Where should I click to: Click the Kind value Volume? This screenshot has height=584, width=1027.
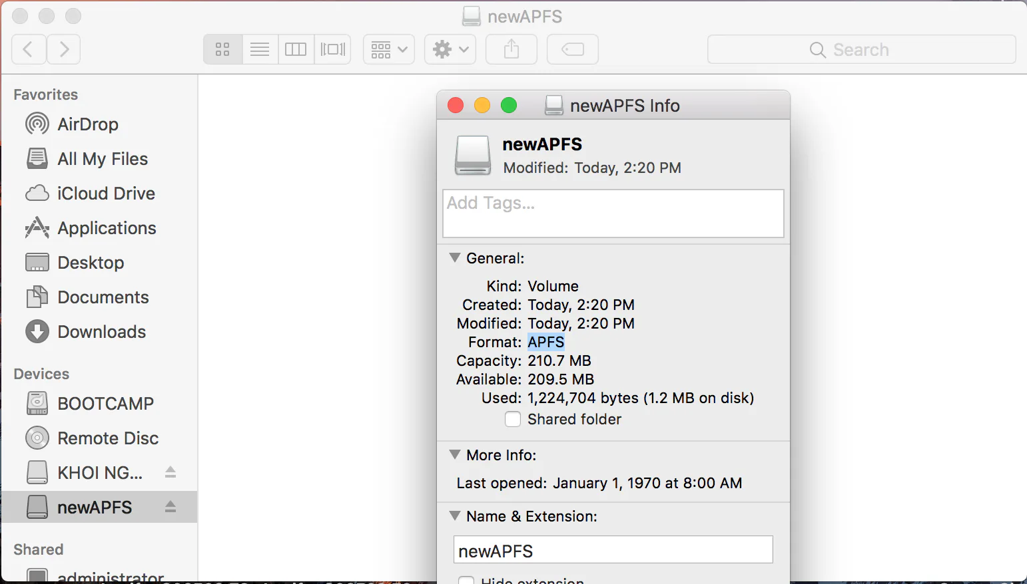pyautogui.click(x=553, y=287)
